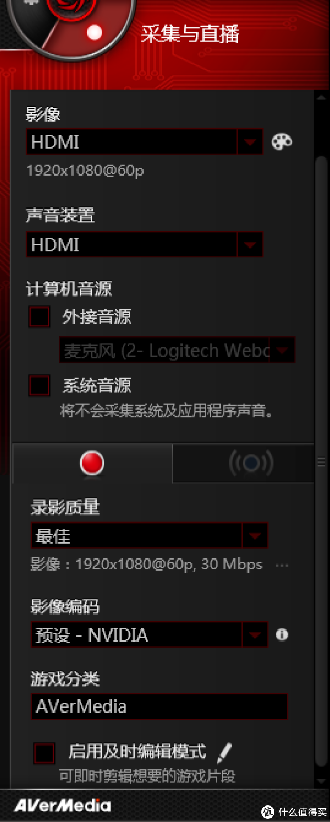Viewport: 330px width, 822px height.
Task: Click the pencil icon for 及时编辑模式
Action: pos(224,752)
